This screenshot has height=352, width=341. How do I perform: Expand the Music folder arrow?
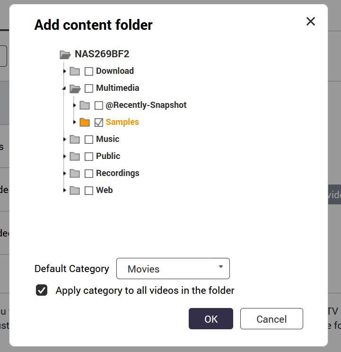[x=65, y=140]
